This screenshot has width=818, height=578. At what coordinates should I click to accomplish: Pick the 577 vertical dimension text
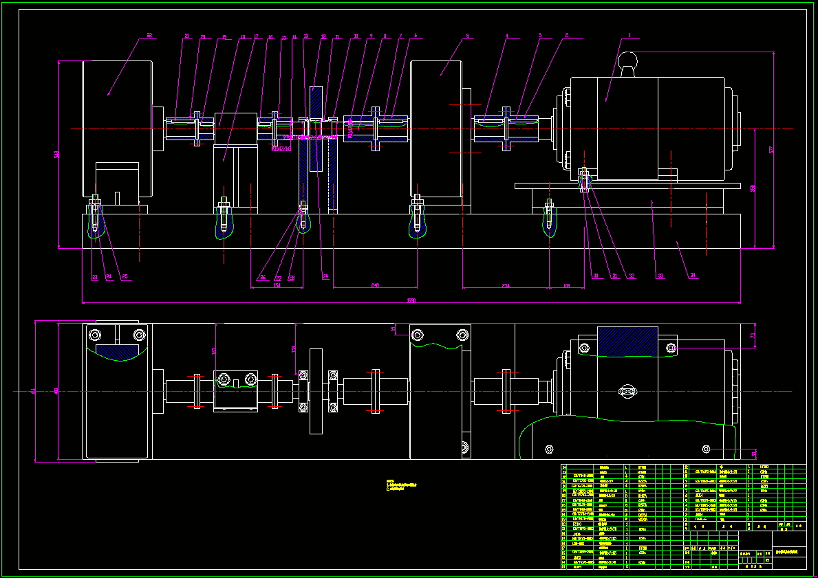tap(771, 150)
